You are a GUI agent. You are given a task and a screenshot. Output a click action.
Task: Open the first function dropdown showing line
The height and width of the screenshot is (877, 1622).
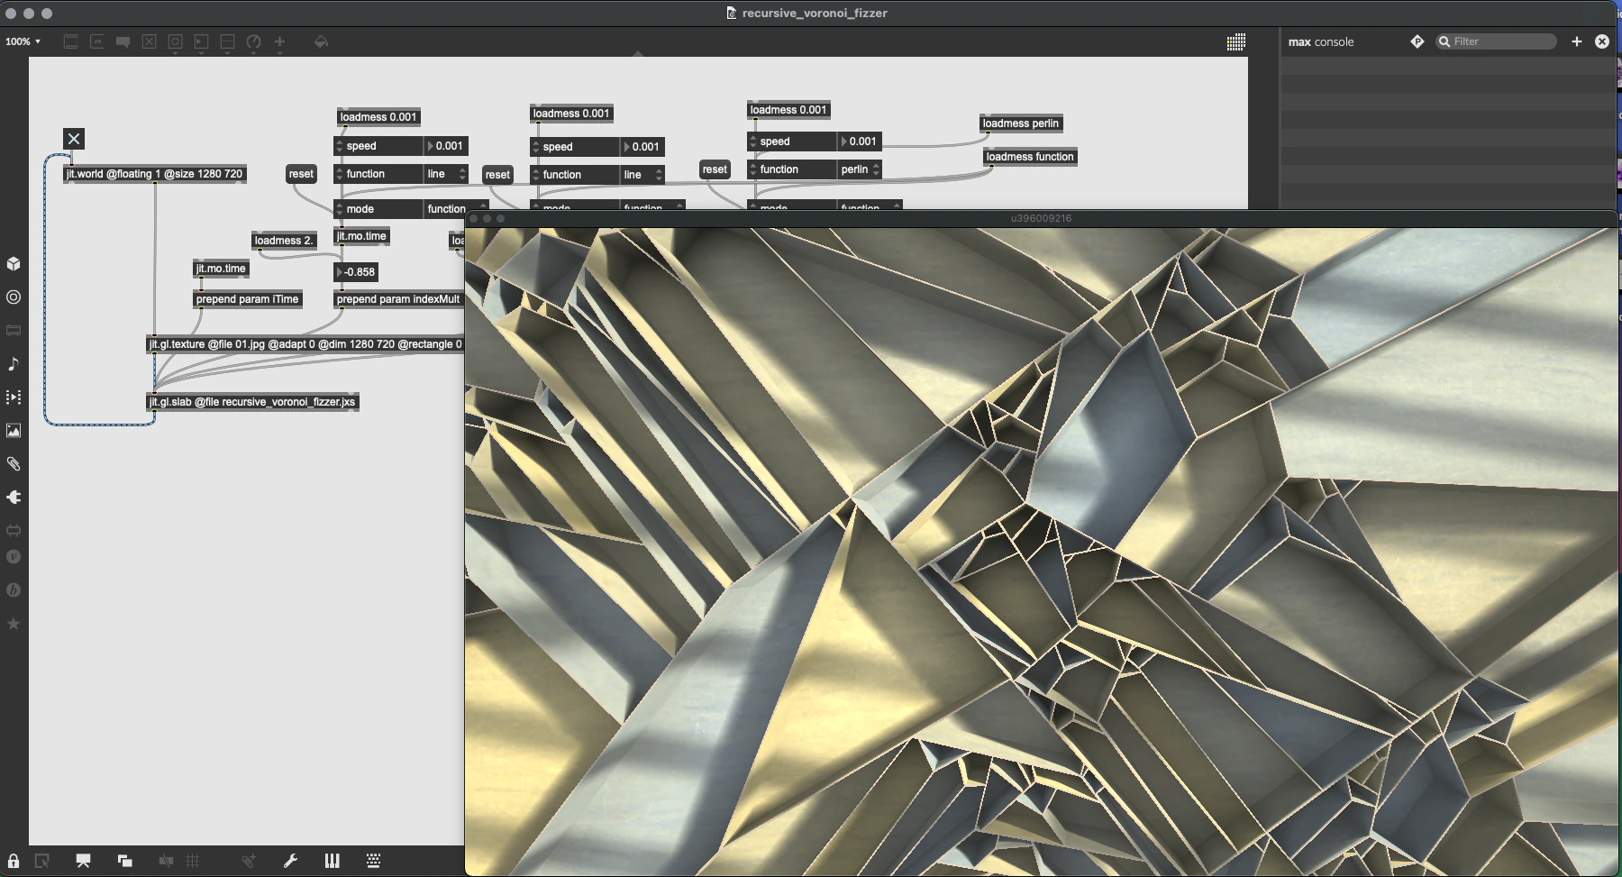pyautogui.click(x=446, y=174)
